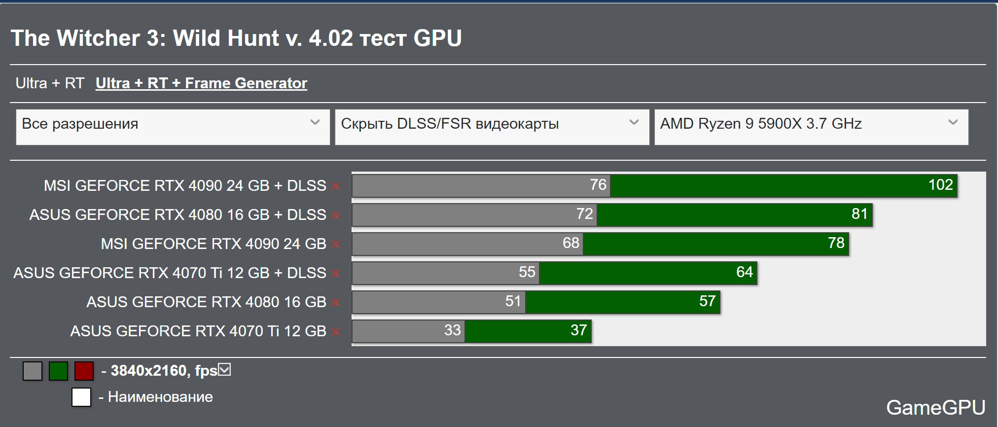Click the gray 33 fps bar for RTX 4070 Ti
The image size is (998, 427).
[408, 331]
